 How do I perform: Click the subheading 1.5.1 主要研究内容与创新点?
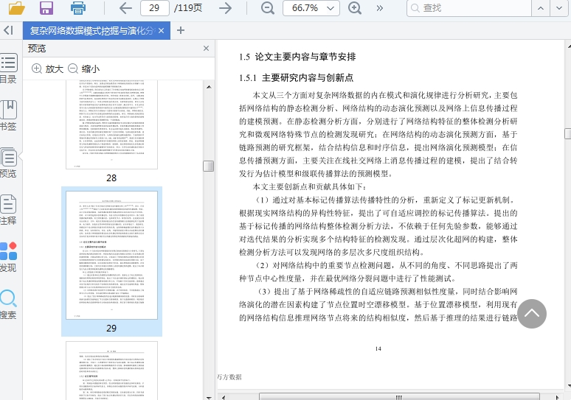pyautogui.click(x=296, y=77)
